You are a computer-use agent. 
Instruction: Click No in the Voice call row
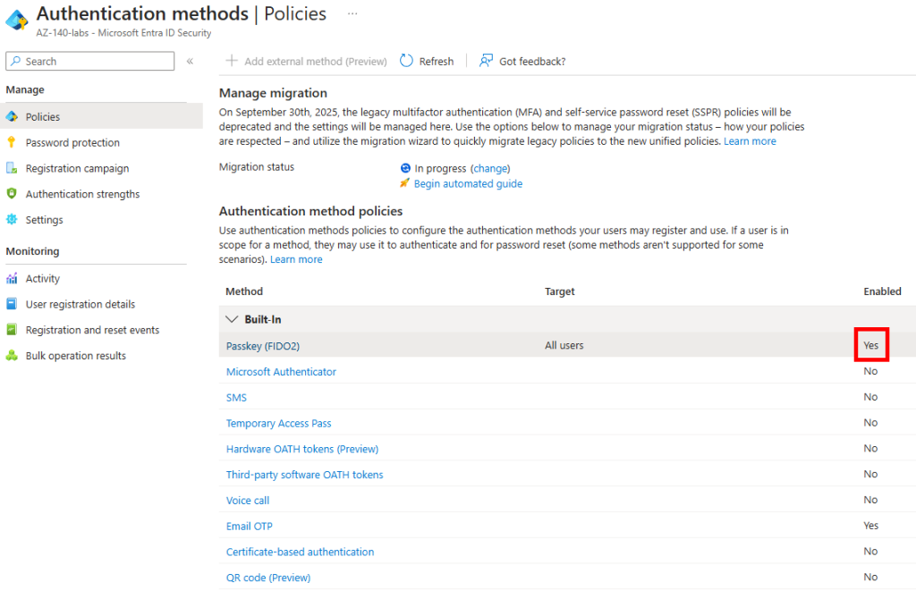coord(870,499)
